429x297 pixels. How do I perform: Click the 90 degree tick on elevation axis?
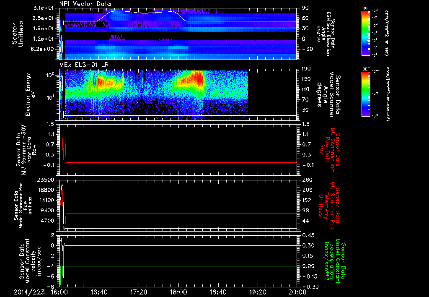tap(305, 8)
